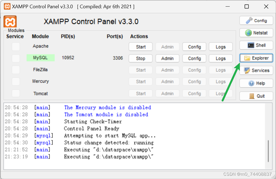Click Mercury Start button
This screenshot has width=276, height=179.
coord(141,82)
